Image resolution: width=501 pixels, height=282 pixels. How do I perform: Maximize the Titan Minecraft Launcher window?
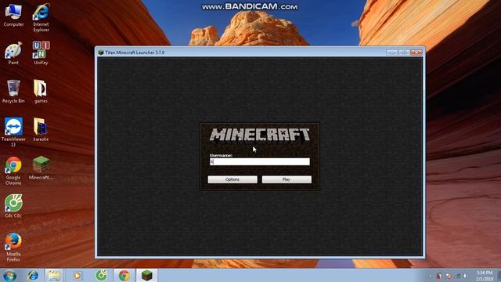click(x=404, y=52)
